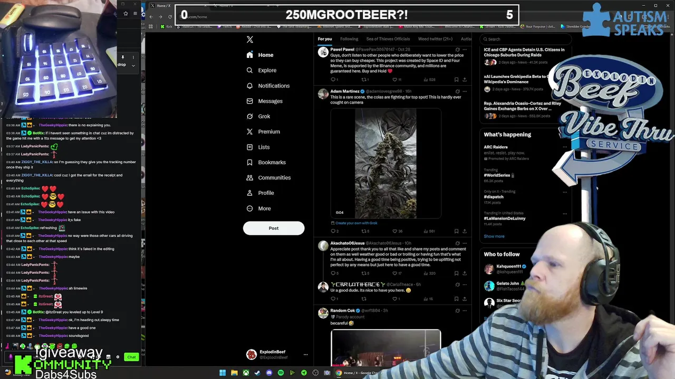Screen dimensions: 675x379
Task: Open the #WorldSeries trend
Action: coord(497,175)
